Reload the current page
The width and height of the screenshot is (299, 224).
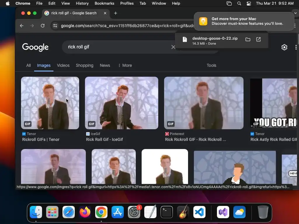click(x=43, y=26)
